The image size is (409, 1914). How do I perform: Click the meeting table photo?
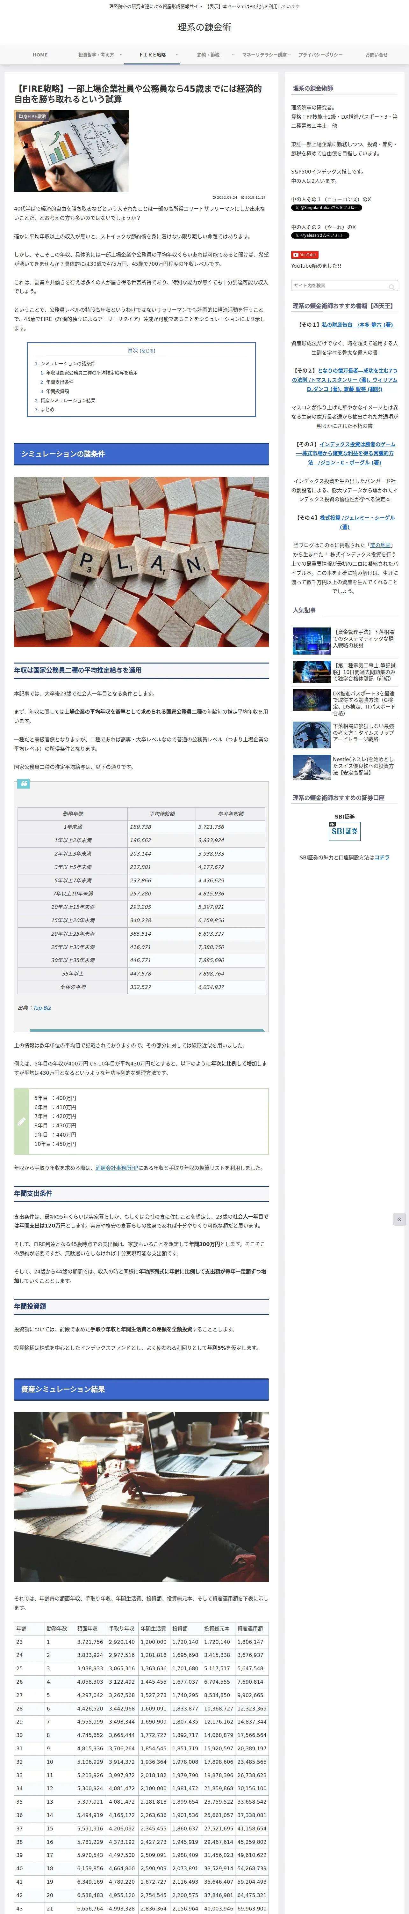(x=141, y=1497)
